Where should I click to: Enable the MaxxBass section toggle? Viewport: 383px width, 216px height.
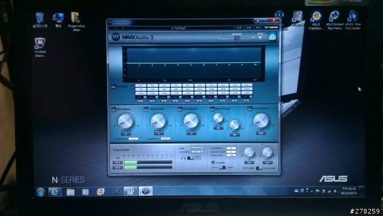tap(114, 109)
